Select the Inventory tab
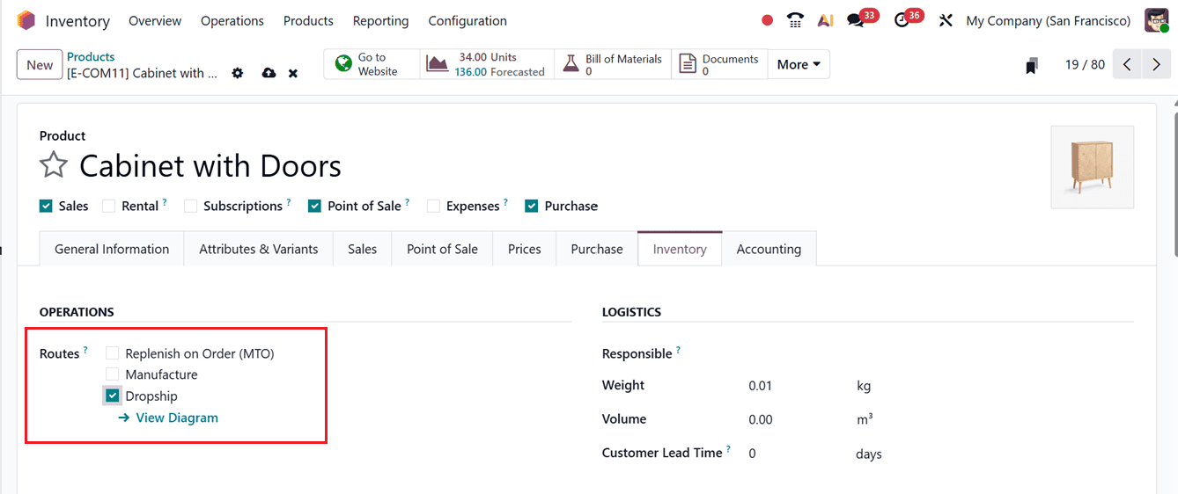This screenshot has width=1178, height=494. (680, 249)
